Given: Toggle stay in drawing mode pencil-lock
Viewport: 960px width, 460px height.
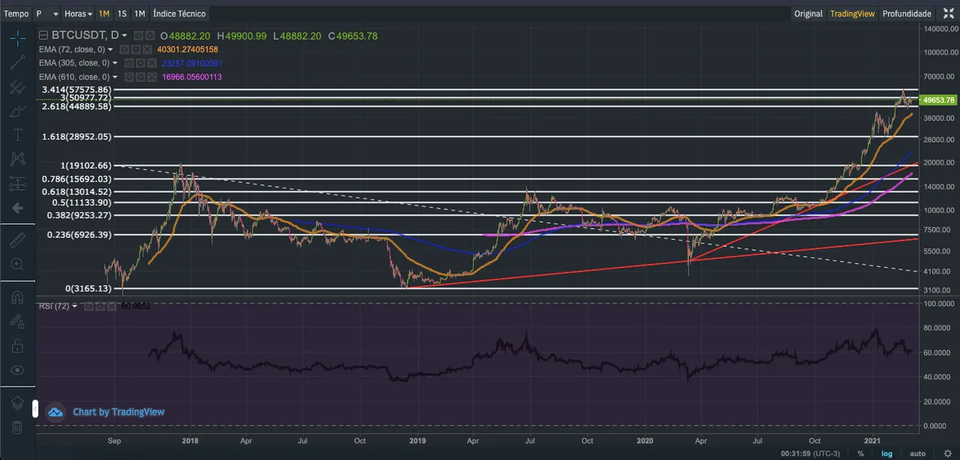Looking at the screenshot, I should coord(17,321).
